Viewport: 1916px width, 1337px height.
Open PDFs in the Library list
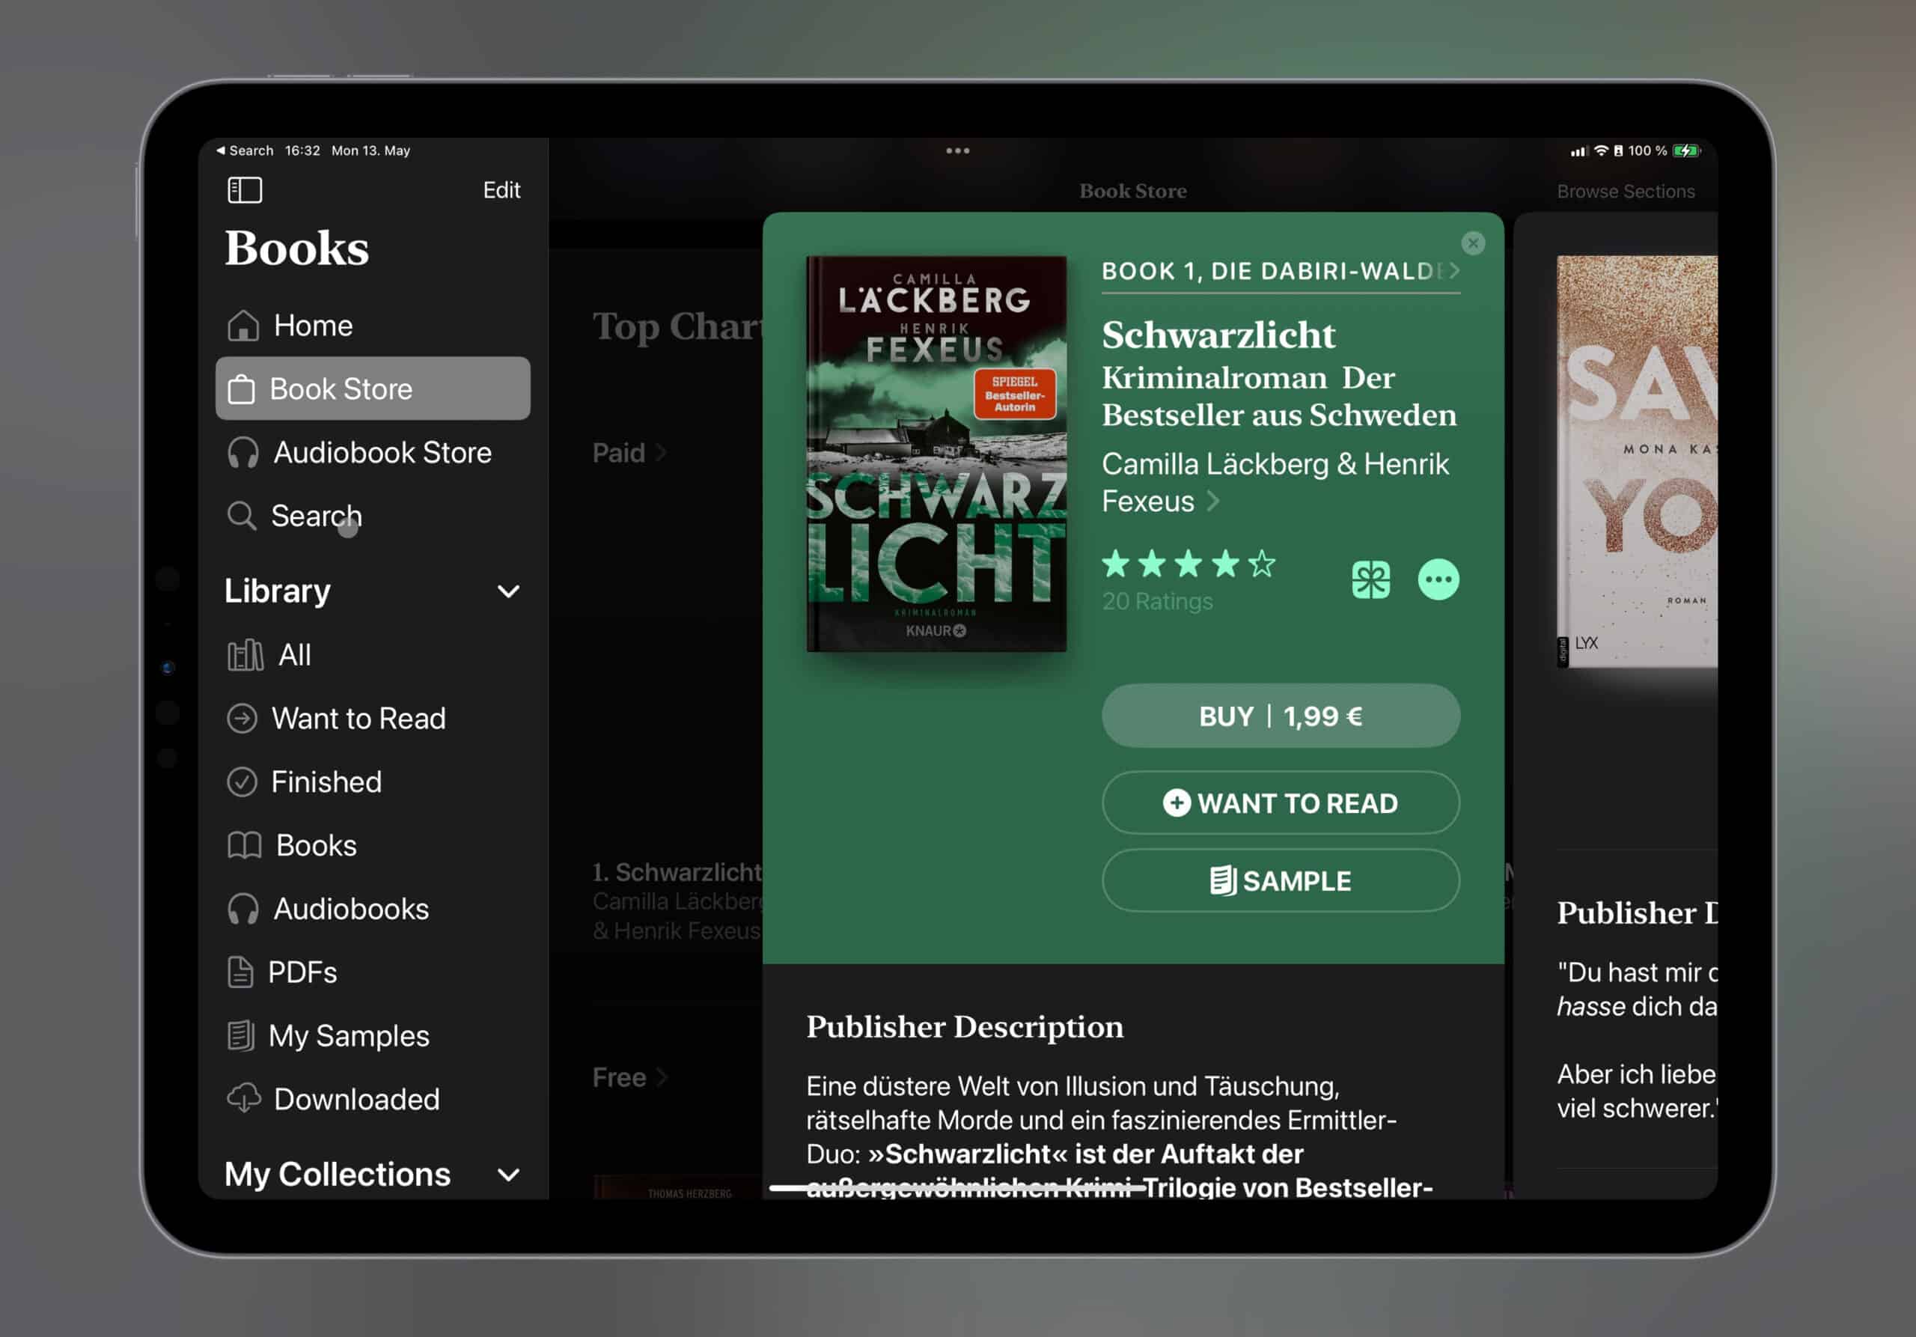click(372, 972)
